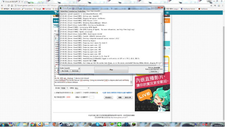Open the forum hamburger menu icon

click(167, 13)
